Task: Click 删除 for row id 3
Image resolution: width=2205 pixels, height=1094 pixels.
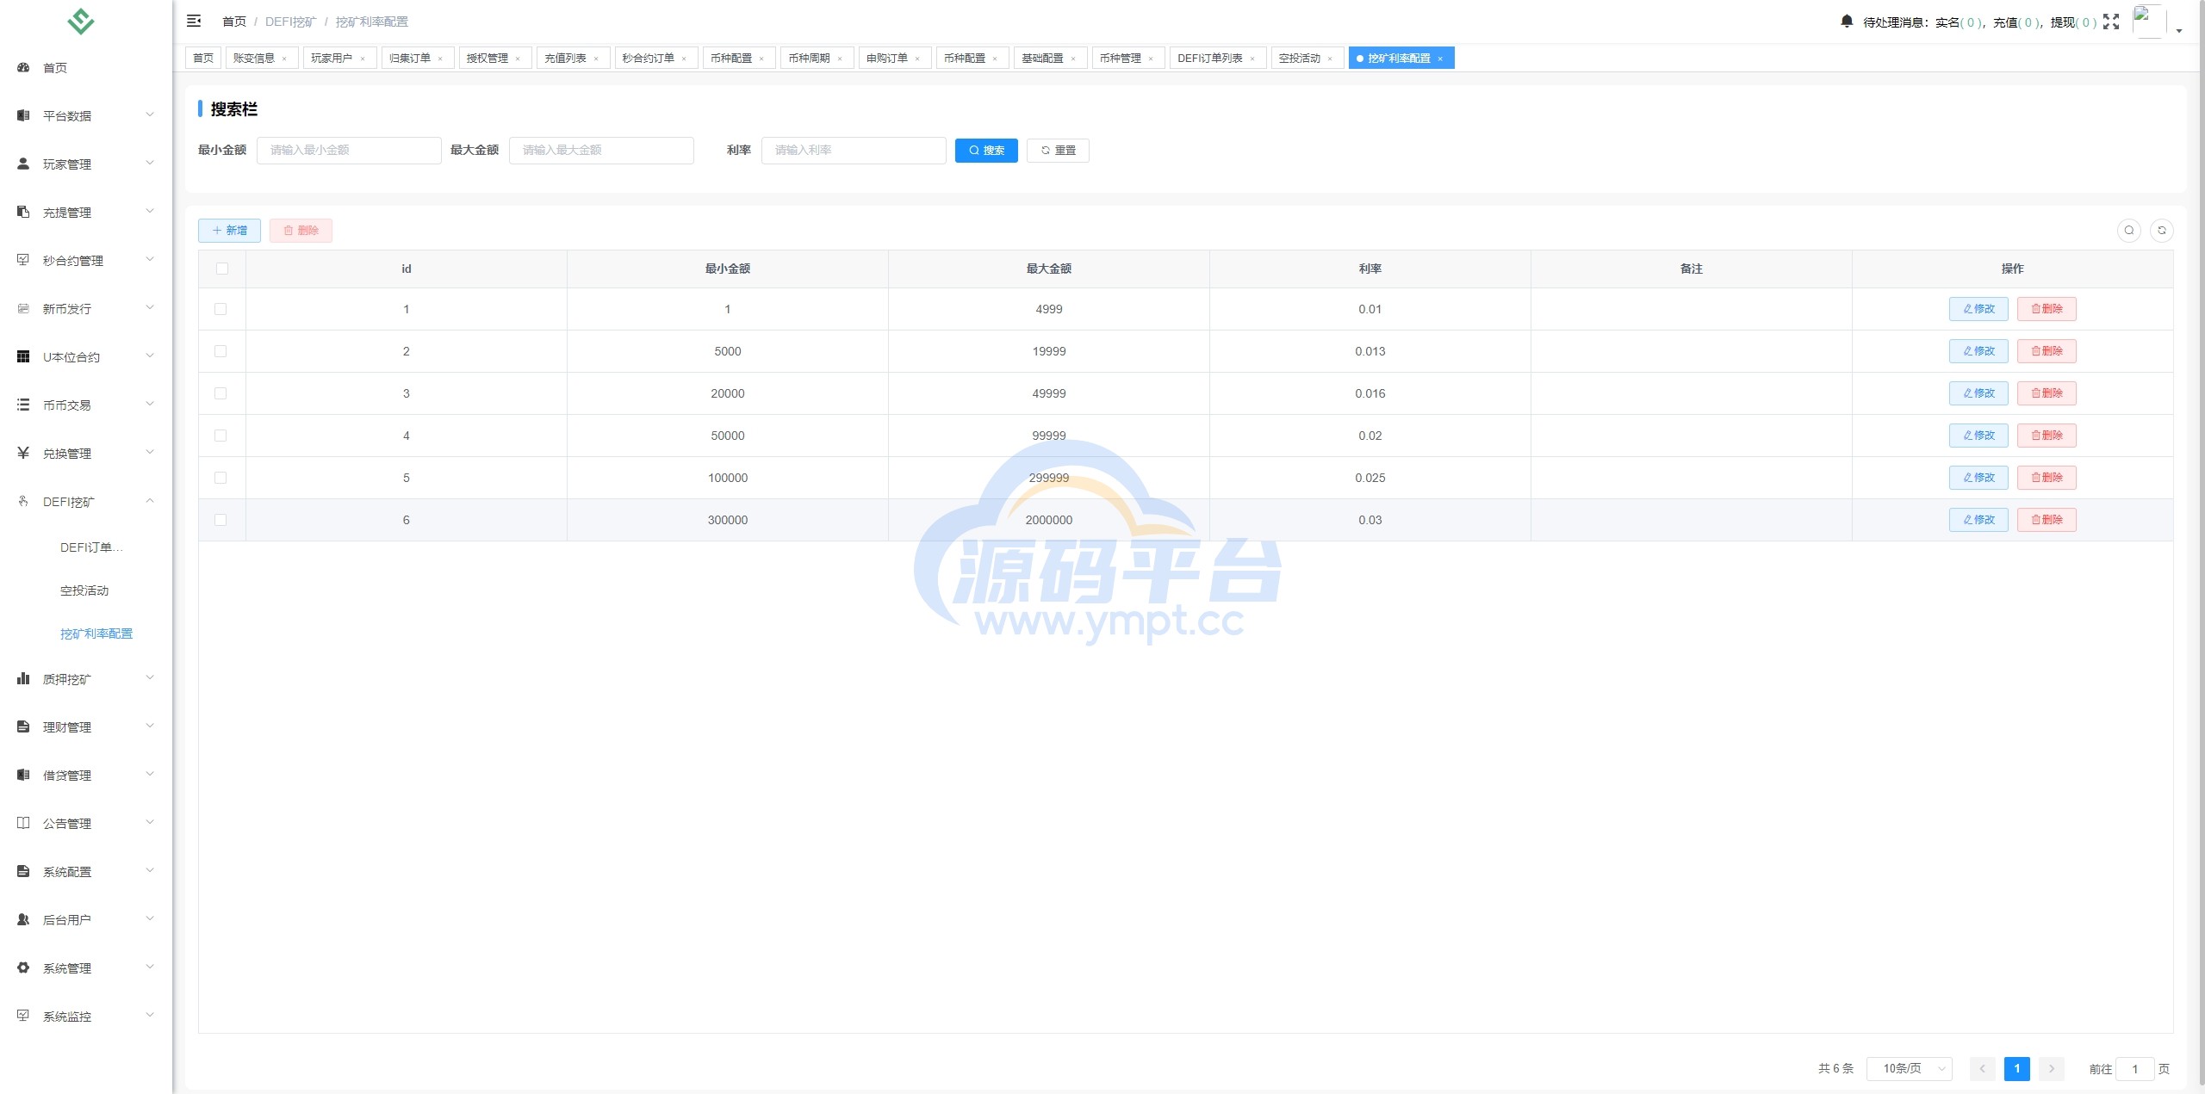Action: tap(2047, 393)
